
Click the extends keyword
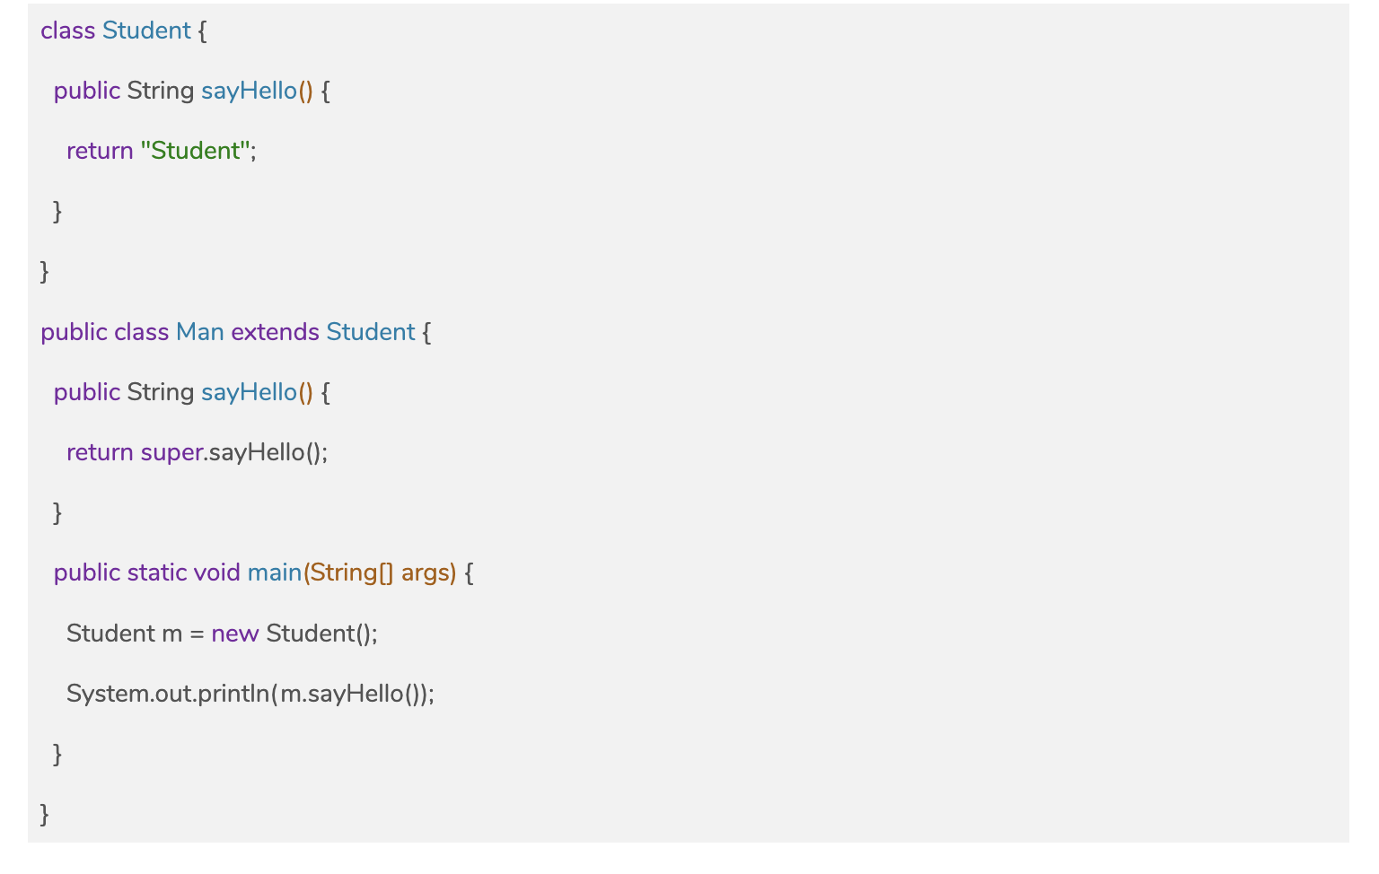pos(275,332)
